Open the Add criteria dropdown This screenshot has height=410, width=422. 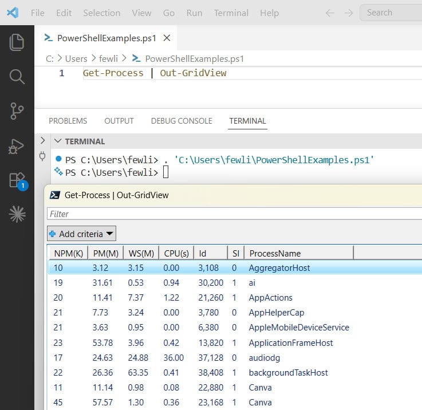(81, 234)
